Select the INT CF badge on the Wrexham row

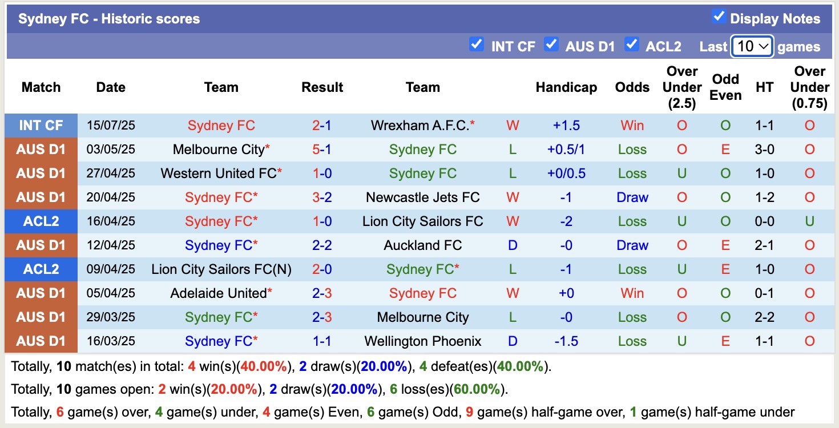point(40,126)
